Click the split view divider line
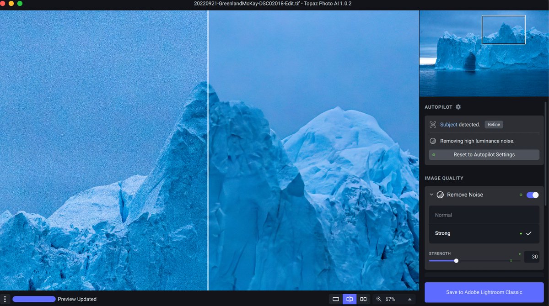Viewport: 549px width, 306px height. [x=208, y=150]
